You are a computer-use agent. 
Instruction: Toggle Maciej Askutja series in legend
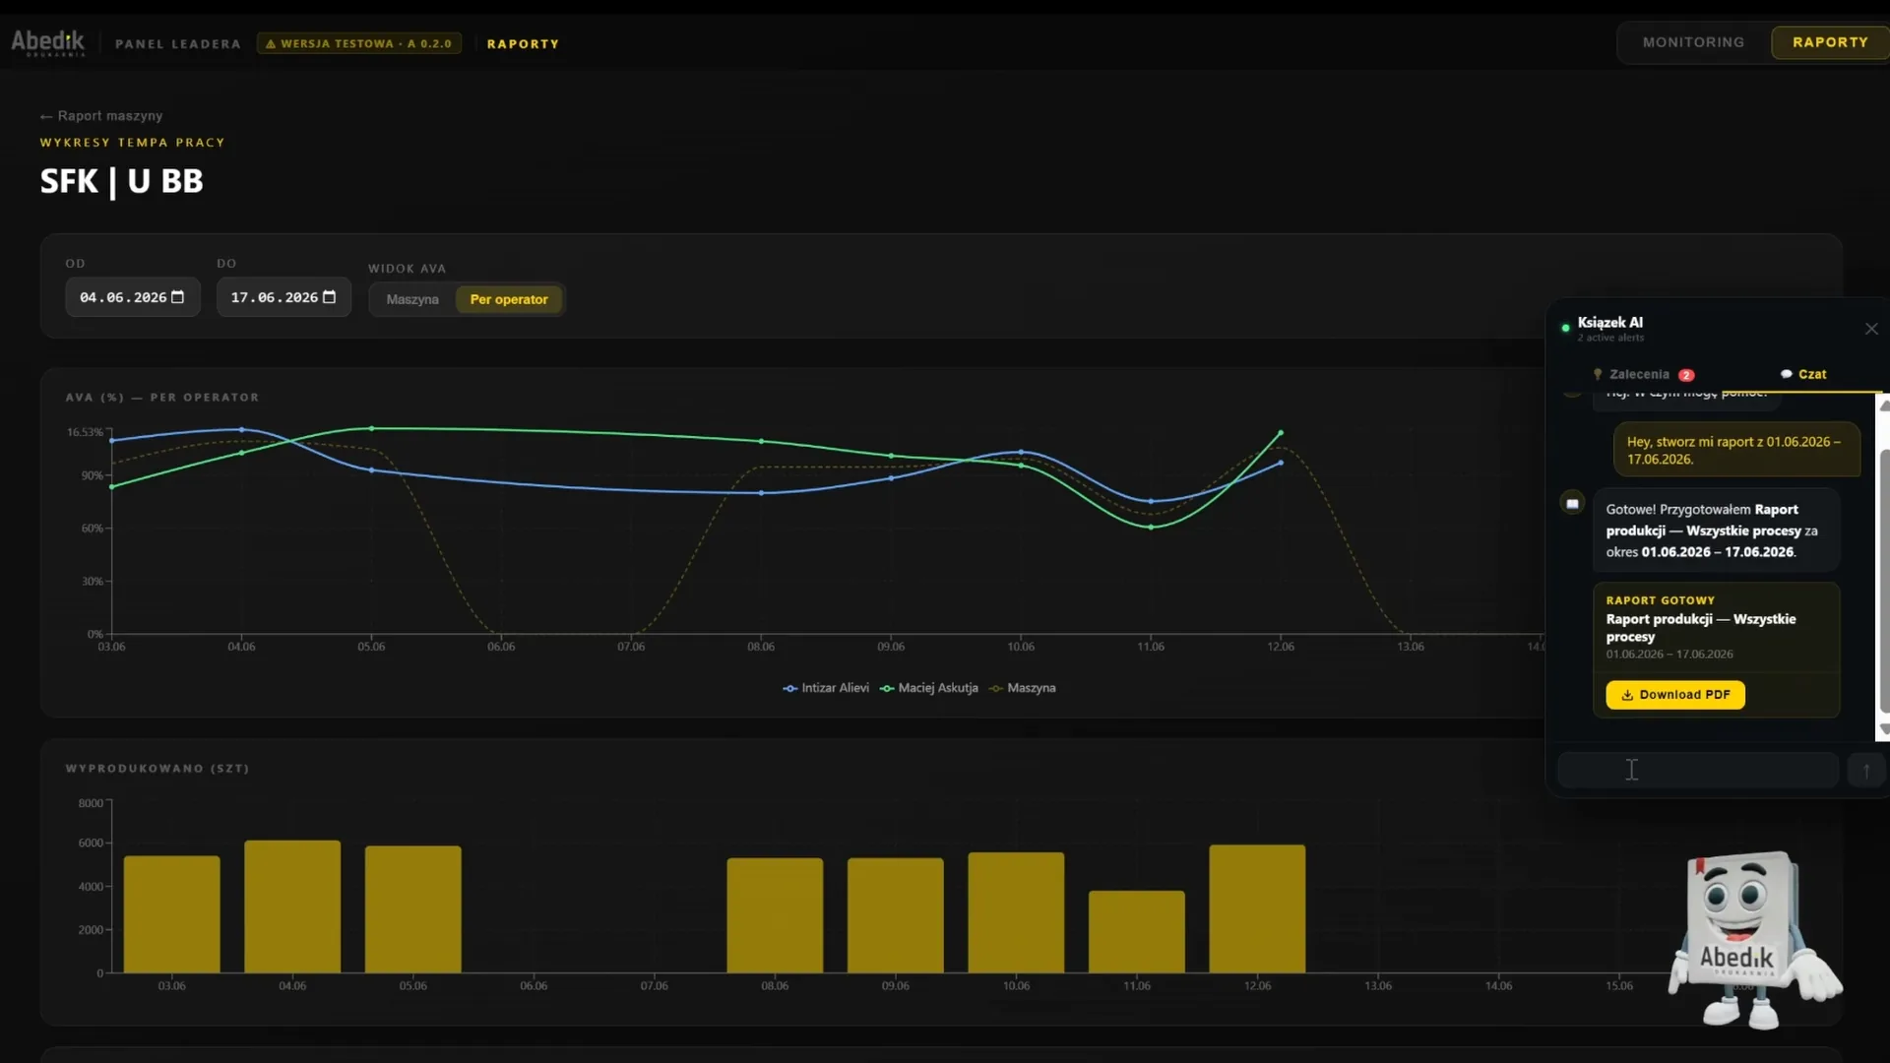[x=929, y=688]
